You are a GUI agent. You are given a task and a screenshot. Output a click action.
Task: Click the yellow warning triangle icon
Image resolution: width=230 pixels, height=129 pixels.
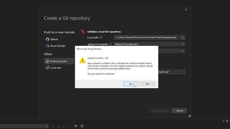82,60
